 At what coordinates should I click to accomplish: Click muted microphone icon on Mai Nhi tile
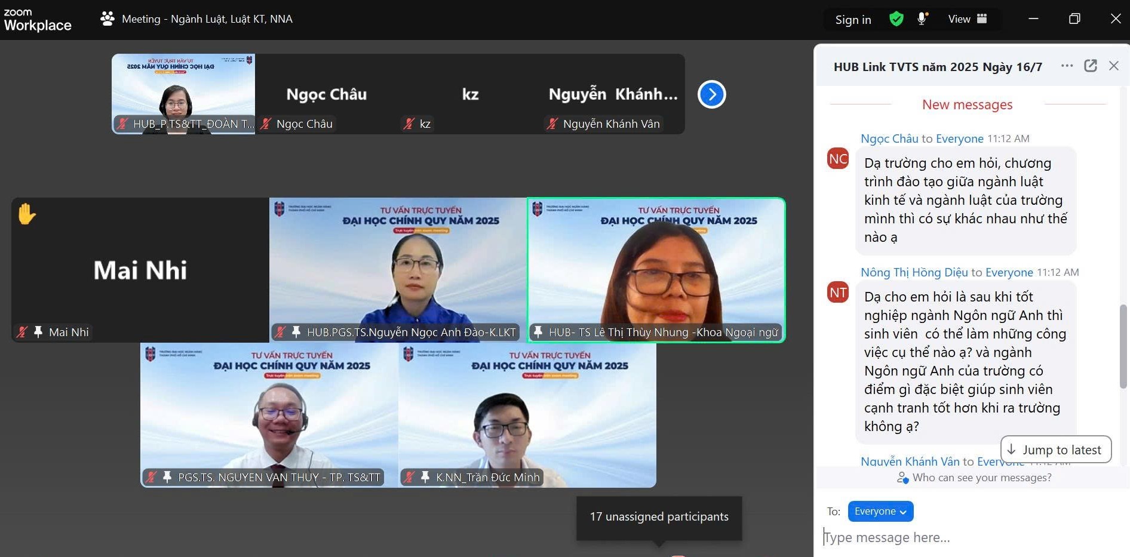[23, 332]
